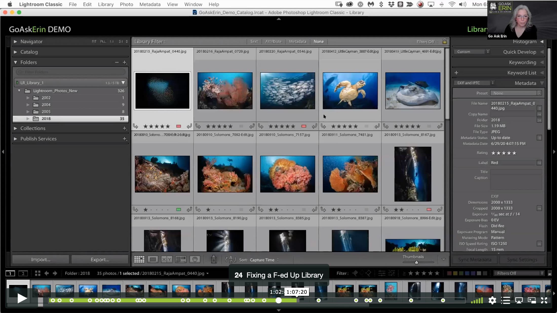Select the Metadata library filter tab

pyautogui.click(x=297, y=41)
